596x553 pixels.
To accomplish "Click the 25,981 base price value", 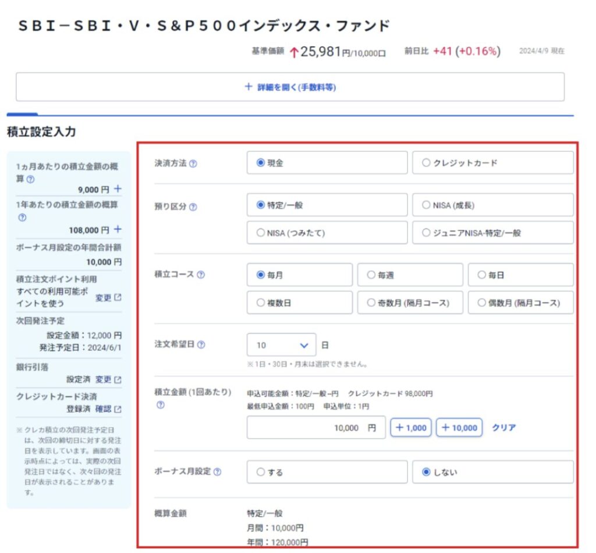I will point(321,51).
